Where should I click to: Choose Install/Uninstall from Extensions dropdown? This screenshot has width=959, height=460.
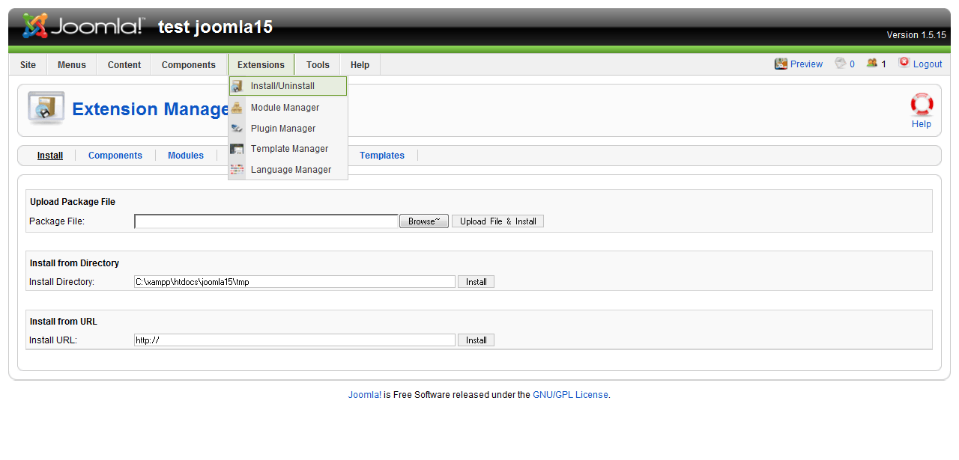288,86
